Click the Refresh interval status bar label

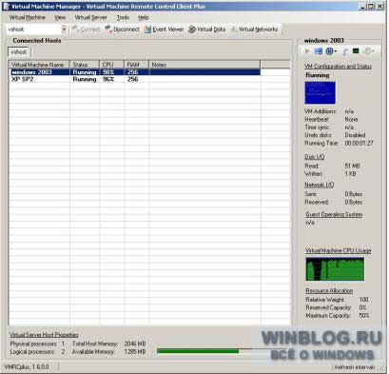click(355, 367)
